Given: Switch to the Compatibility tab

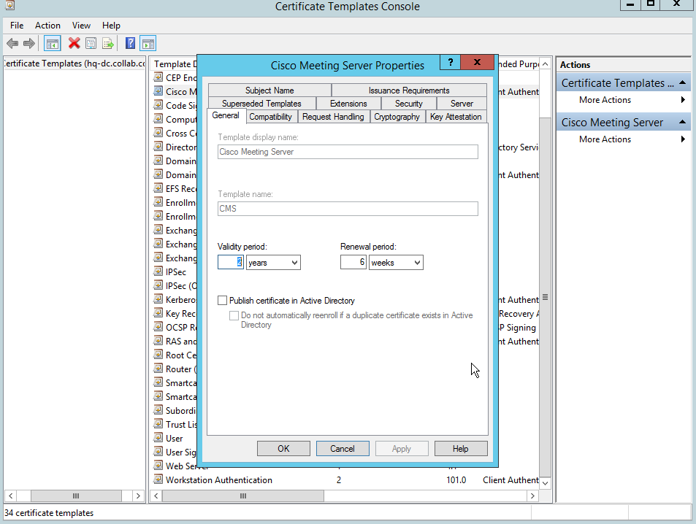Looking at the screenshot, I should click(270, 117).
